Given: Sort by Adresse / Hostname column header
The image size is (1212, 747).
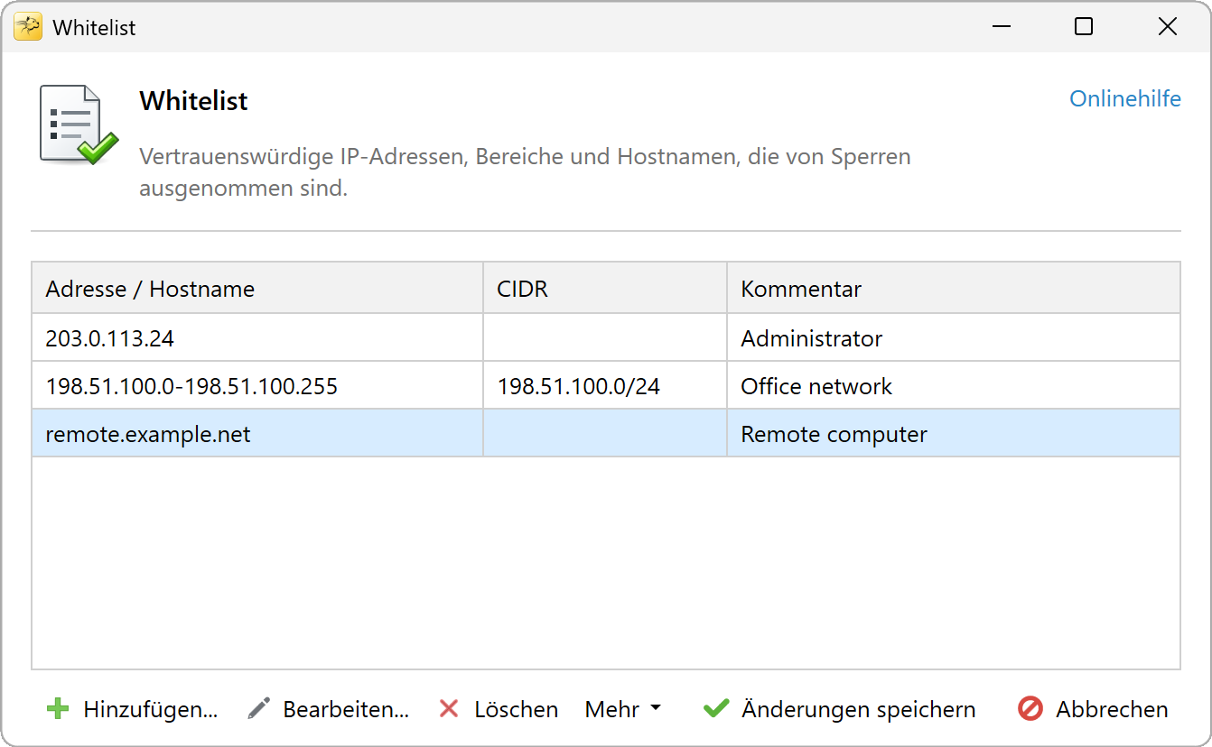Looking at the screenshot, I should pyautogui.click(x=257, y=289).
